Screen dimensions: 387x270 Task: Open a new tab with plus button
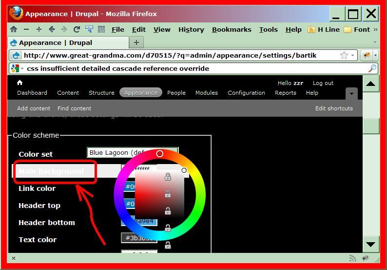[x=136, y=42]
